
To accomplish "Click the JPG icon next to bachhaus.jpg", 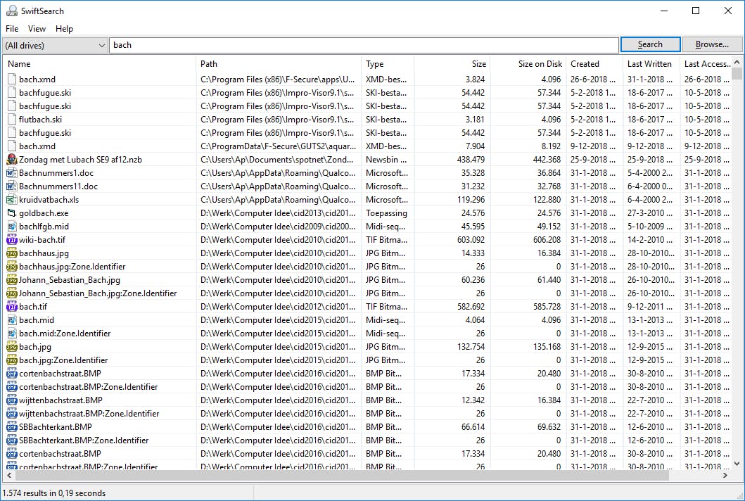I will (11, 253).
